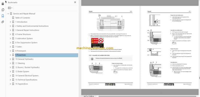Open the Service and Repair Manual bookmark

(x=24, y=14)
